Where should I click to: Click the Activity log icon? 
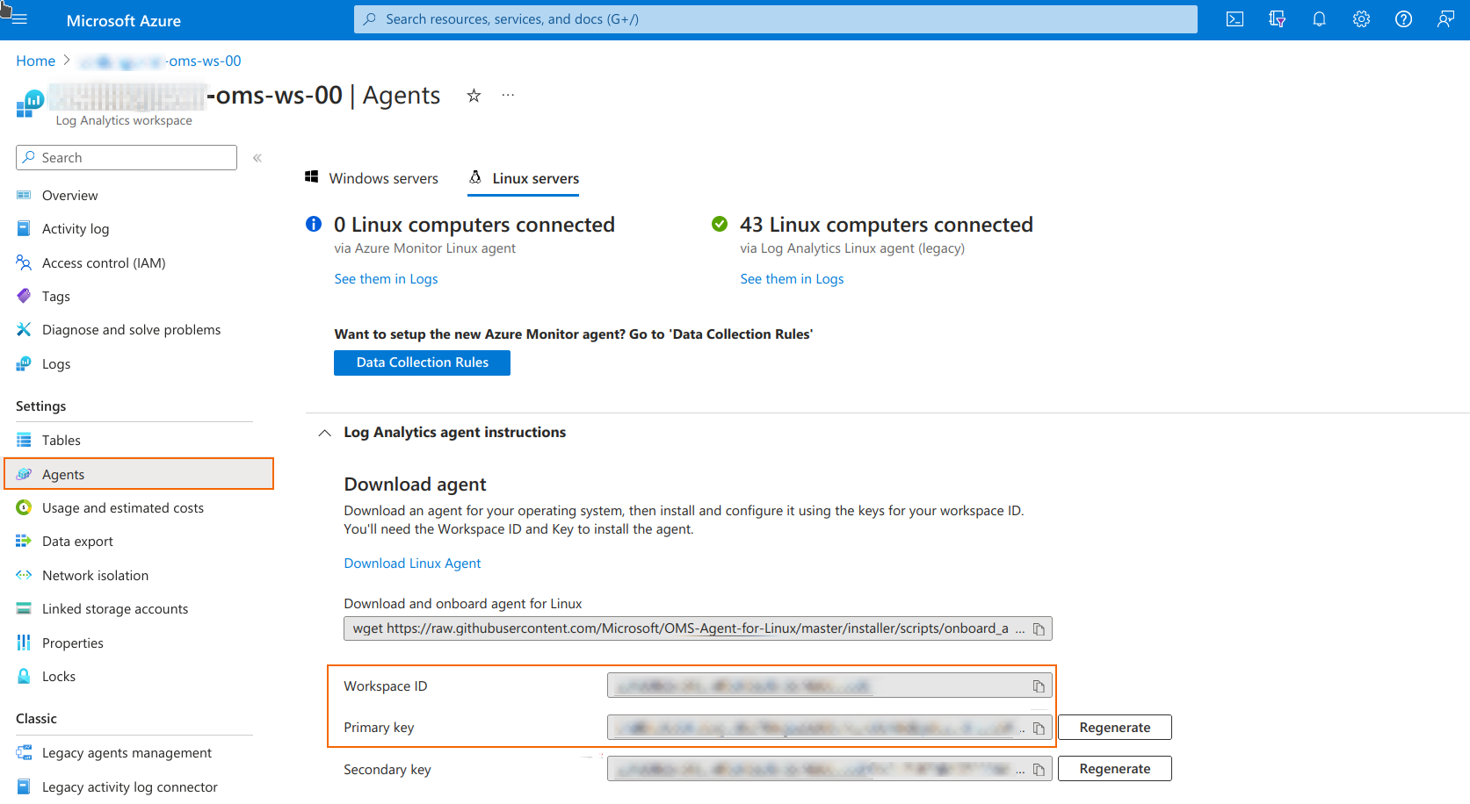(24, 229)
